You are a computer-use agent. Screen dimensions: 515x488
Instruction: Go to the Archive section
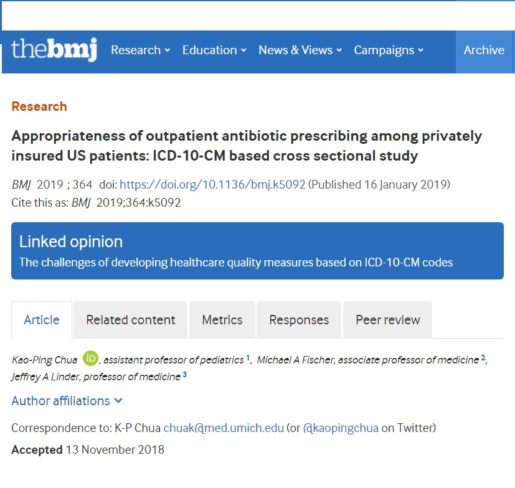(x=484, y=50)
